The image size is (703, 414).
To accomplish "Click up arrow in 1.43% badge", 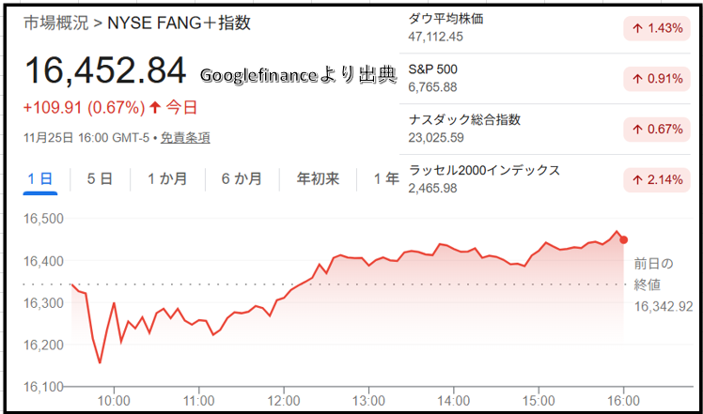I will pos(637,28).
